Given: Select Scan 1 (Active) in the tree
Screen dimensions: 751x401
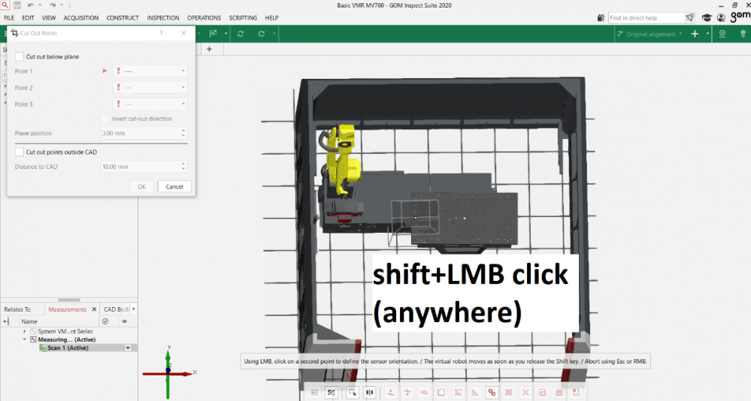Looking at the screenshot, I should pos(68,348).
